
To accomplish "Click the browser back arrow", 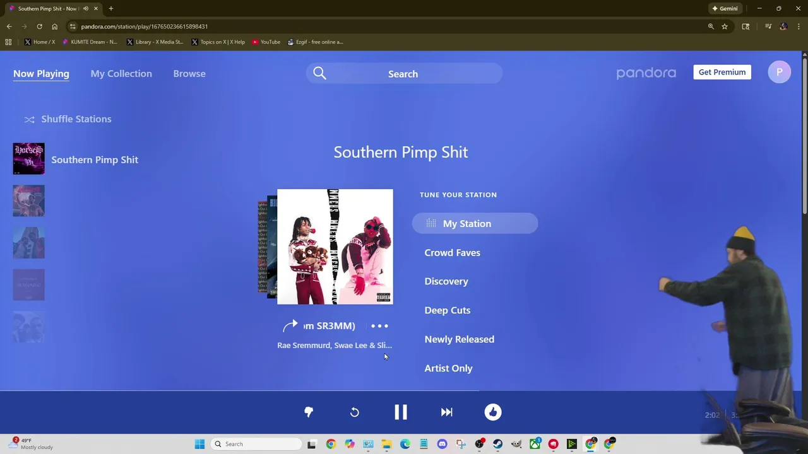I will coord(9,26).
